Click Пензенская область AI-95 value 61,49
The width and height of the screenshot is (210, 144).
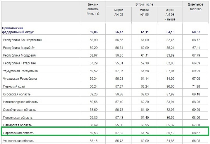(144, 117)
